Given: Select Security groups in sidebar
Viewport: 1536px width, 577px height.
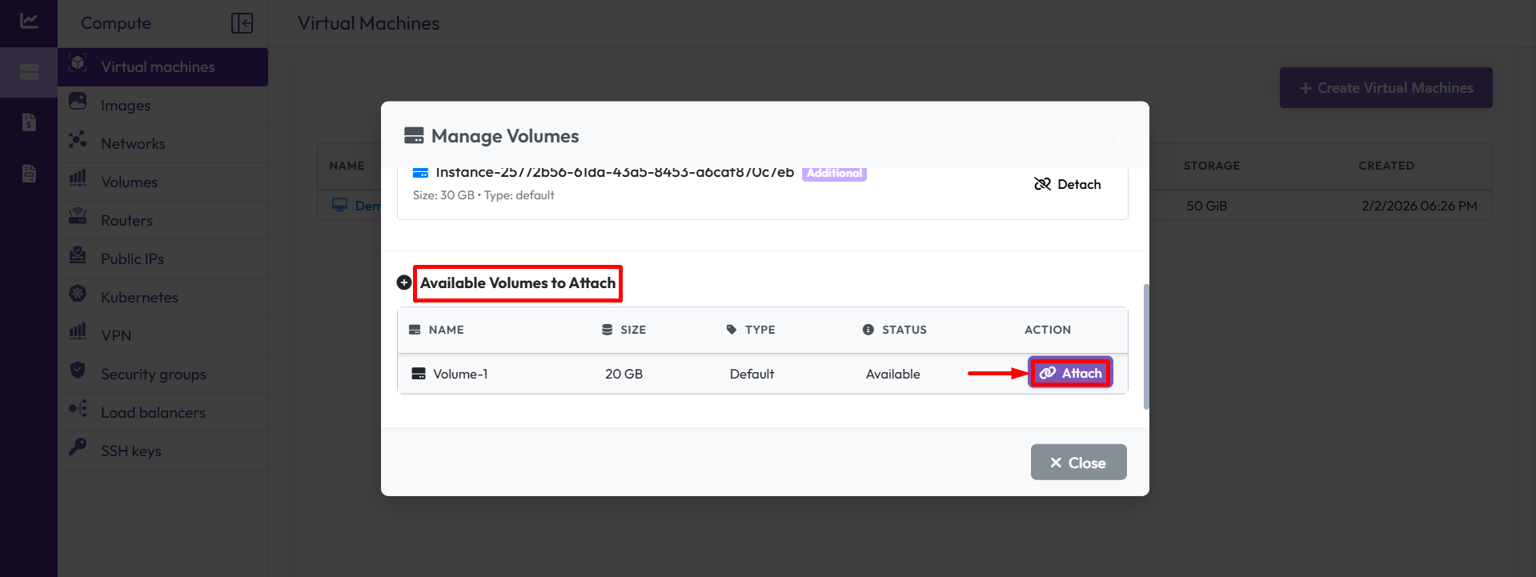Looking at the screenshot, I should point(153,375).
